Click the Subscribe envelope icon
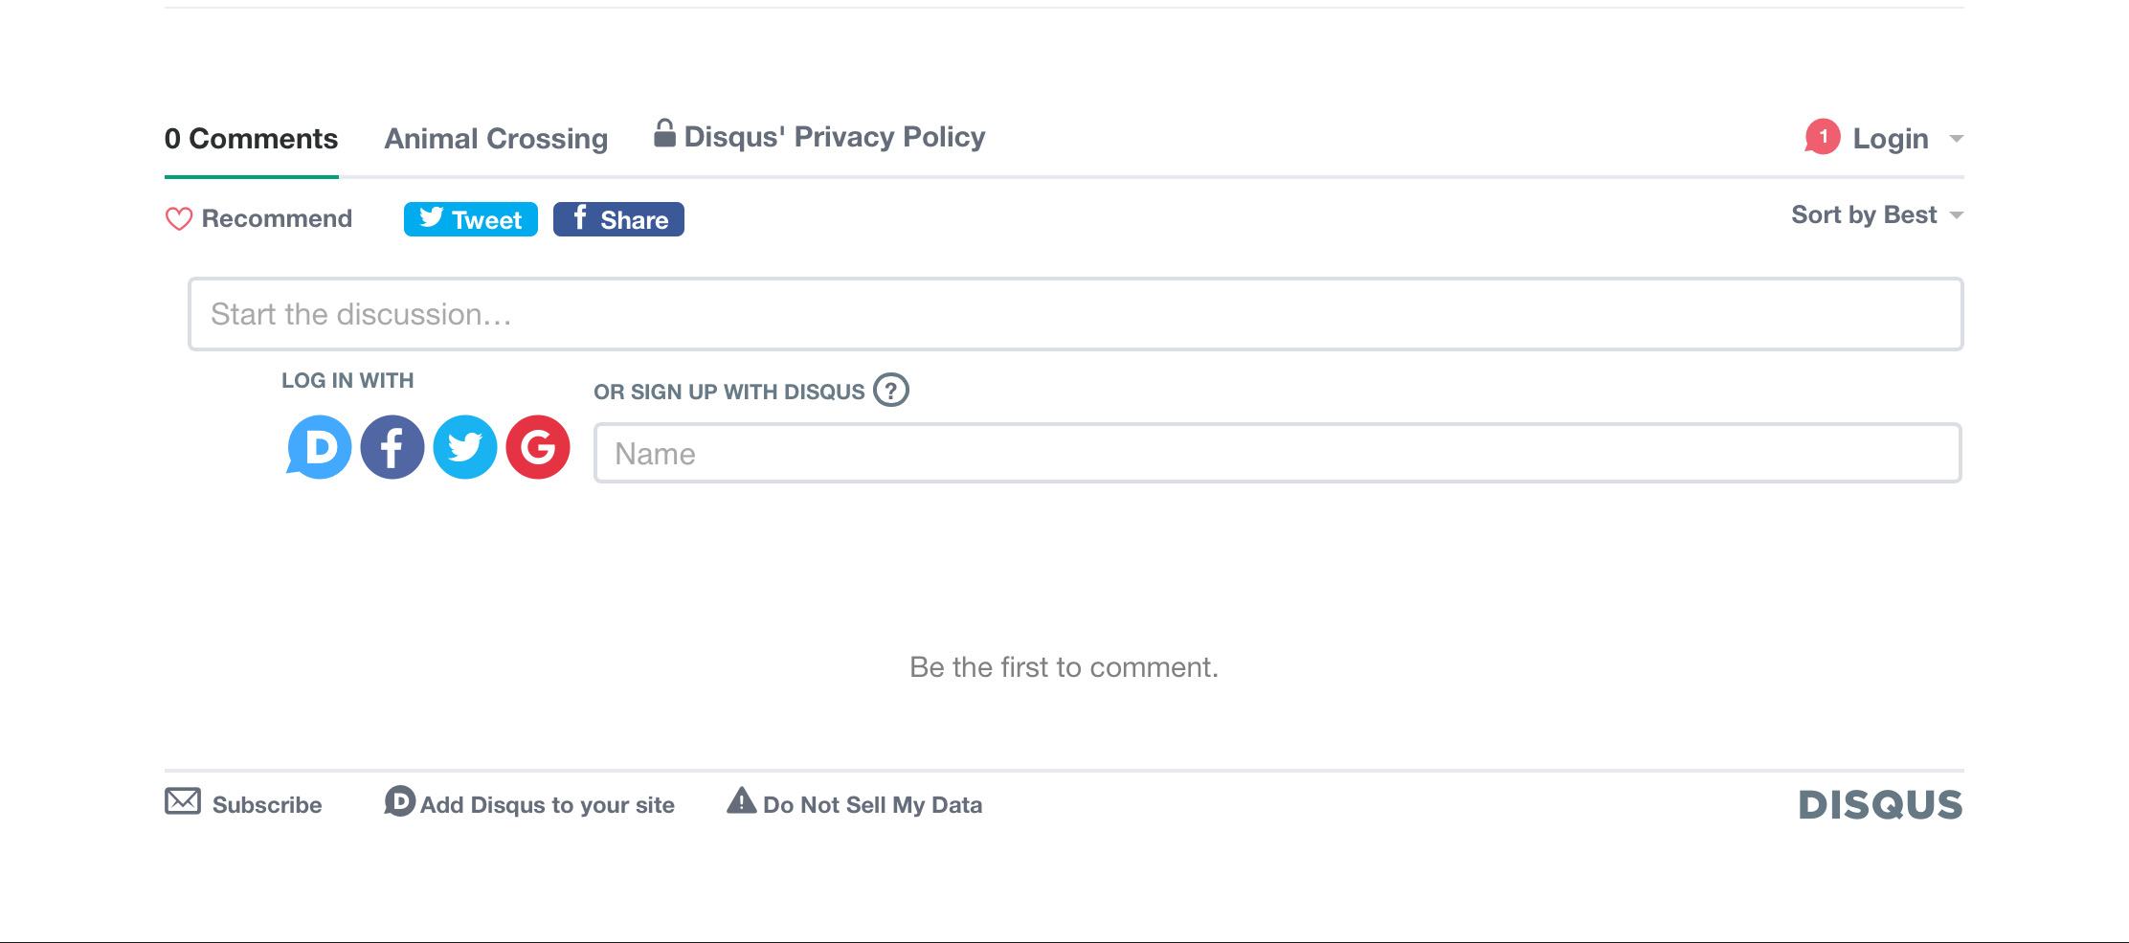Image resolution: width=2129 pixels, height=943 pixels. coord(183,801)
